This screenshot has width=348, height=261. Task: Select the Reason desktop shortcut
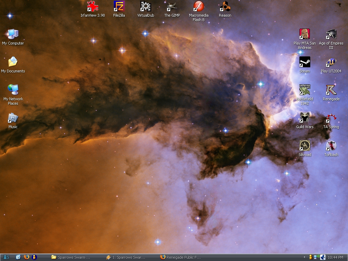(225, 6)
